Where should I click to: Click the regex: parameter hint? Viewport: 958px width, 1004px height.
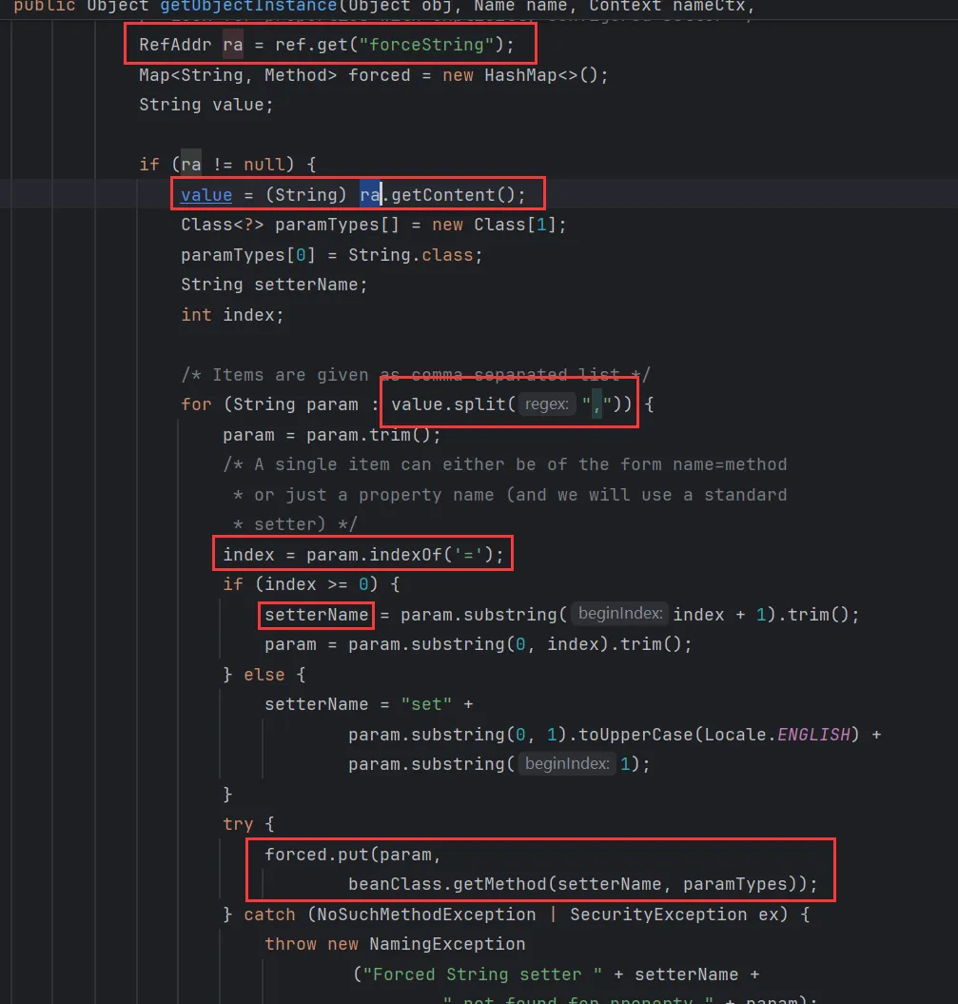pos(547,404)
